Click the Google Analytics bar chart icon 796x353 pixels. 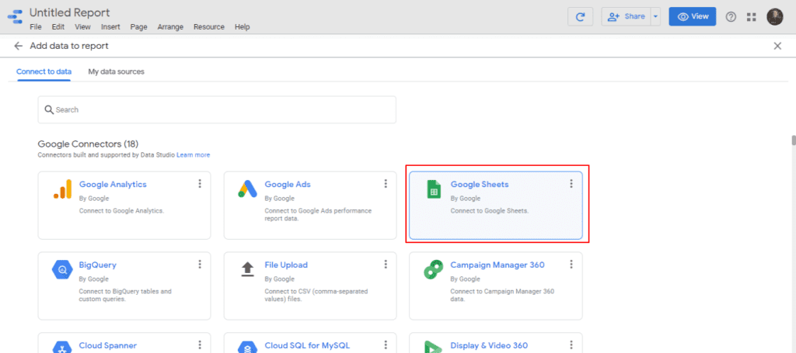pyautogui.click(x=62, y=189)
